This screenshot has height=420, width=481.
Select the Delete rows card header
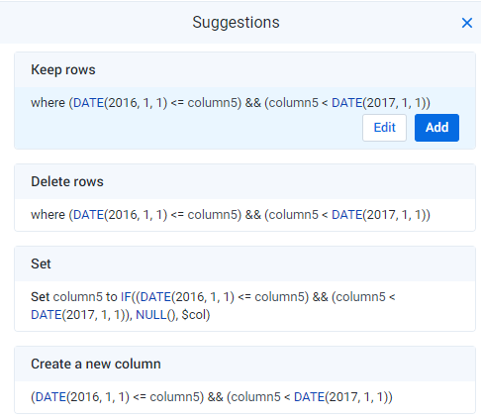point(244,181)
